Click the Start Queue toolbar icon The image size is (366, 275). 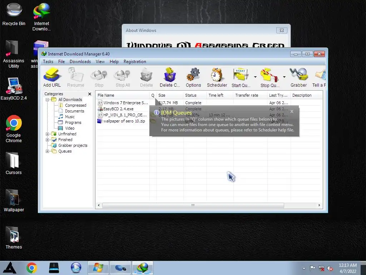(241, 78)
